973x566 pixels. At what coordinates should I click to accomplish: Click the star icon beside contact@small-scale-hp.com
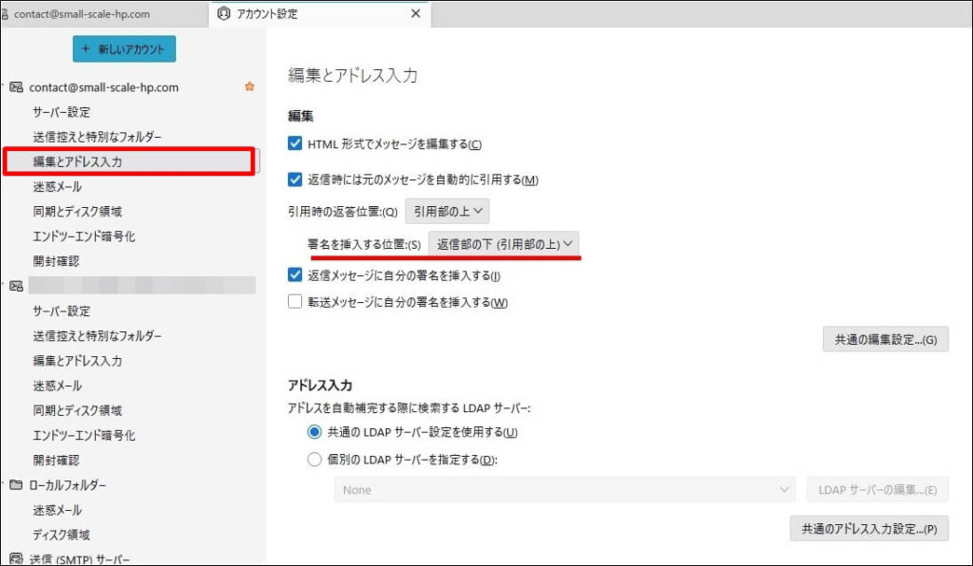tap(250, 87)
